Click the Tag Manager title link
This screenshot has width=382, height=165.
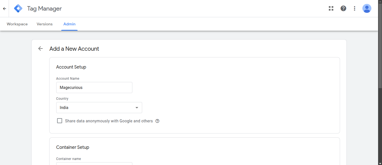(x=44, y=8)
